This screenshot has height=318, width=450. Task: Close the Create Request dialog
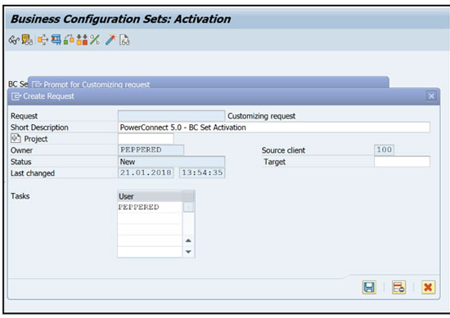pos(431,96)
